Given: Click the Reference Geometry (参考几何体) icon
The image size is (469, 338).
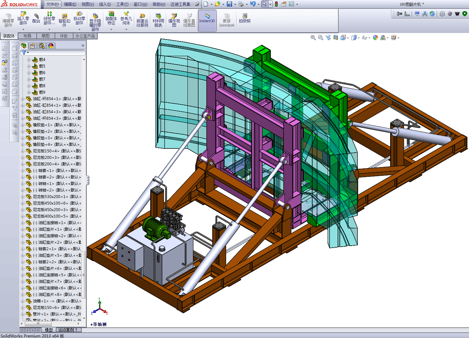Looking at the screenshot, I should (x=126, y=18).
